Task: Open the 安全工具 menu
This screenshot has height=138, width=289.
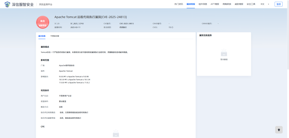Action: 251,4
